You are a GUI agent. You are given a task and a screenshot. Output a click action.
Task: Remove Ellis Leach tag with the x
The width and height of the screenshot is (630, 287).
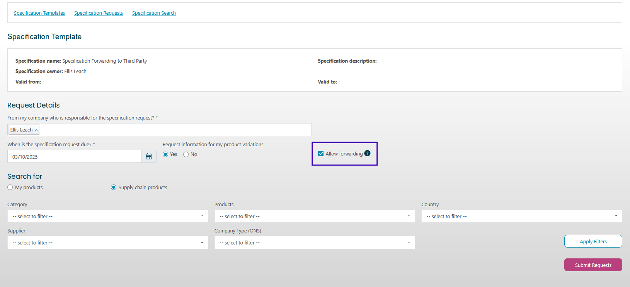[36, 130]
